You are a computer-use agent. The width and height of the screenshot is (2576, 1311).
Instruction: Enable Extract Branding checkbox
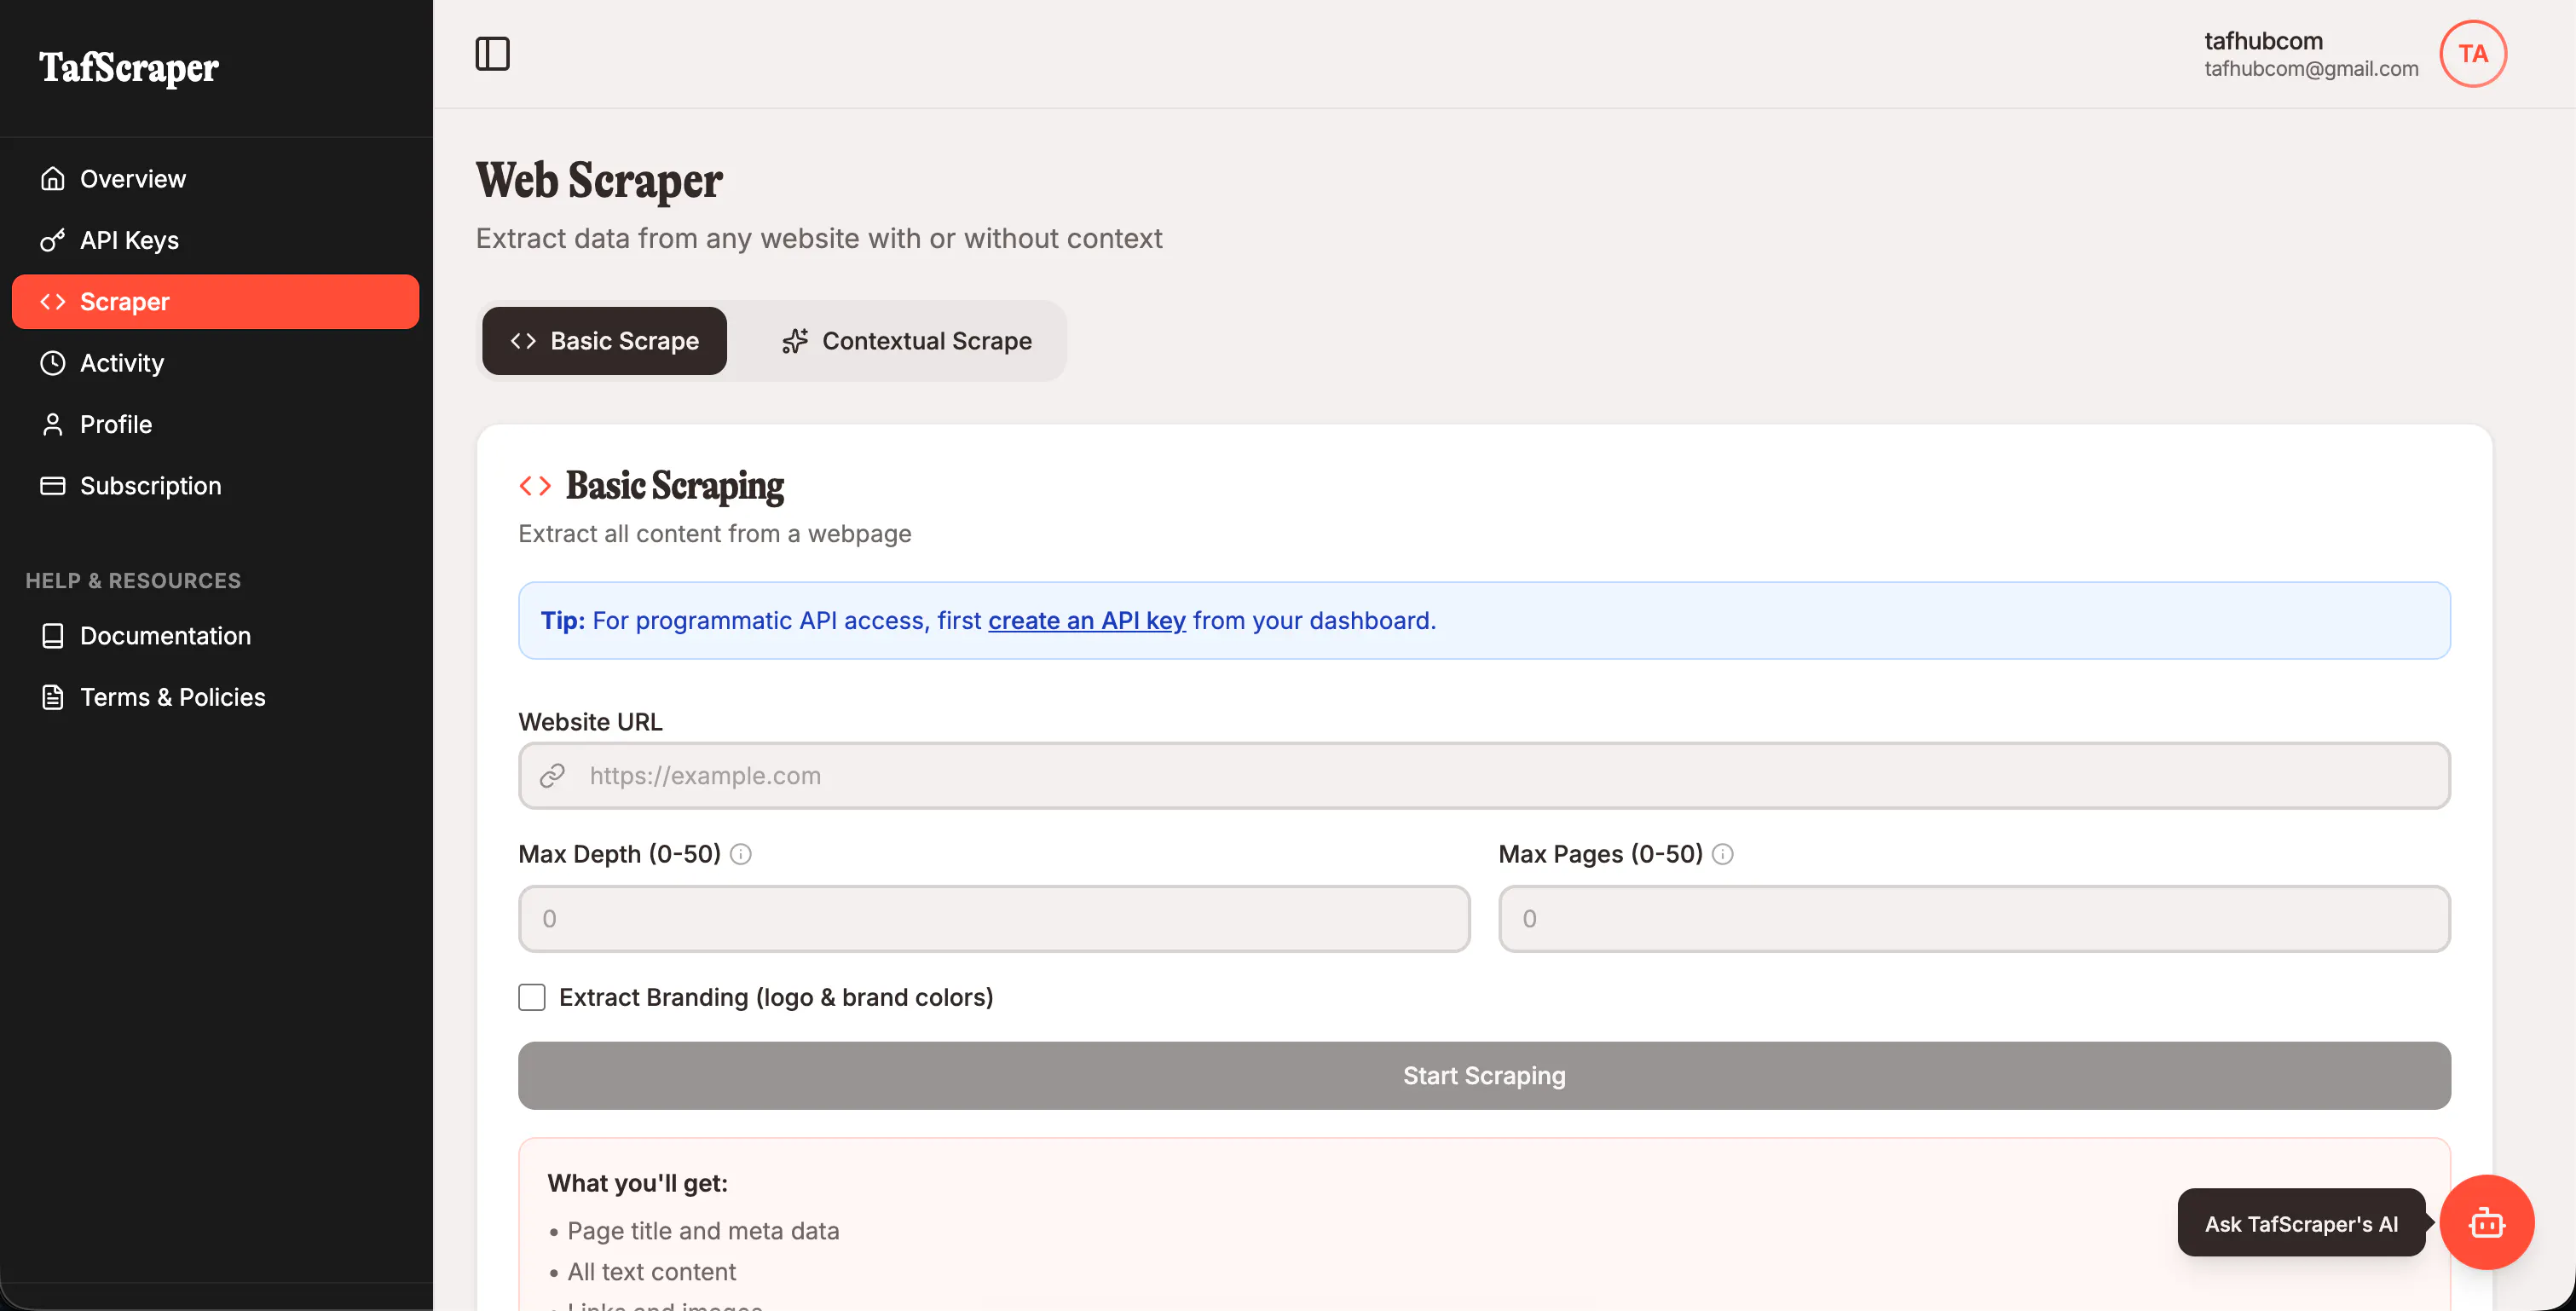(532, 997)
